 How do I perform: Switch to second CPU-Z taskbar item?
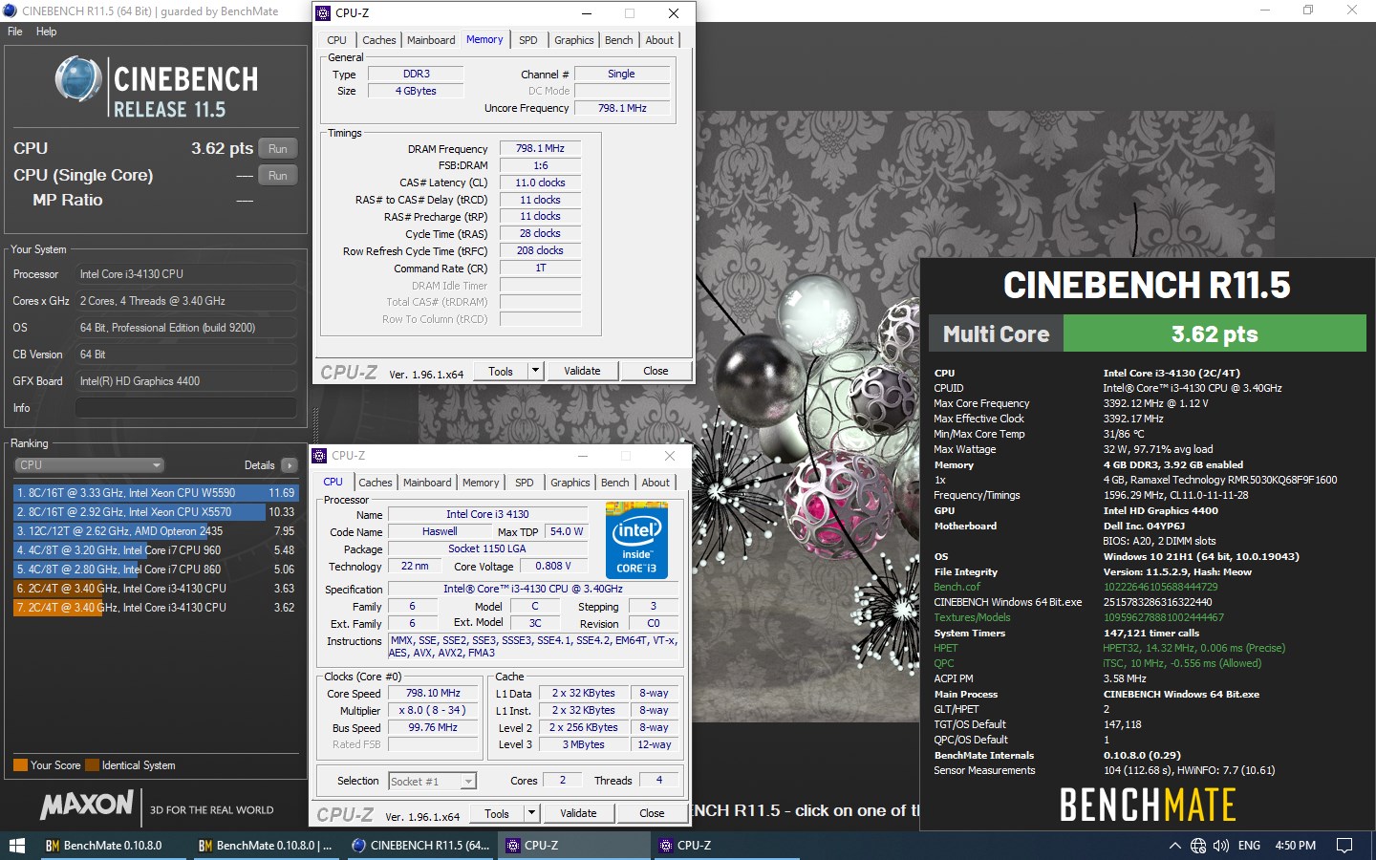click(x=726, y=846)
